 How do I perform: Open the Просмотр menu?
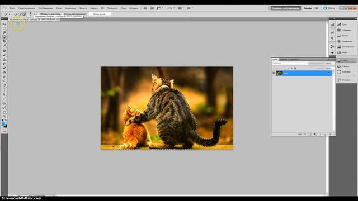pos(112,8)
